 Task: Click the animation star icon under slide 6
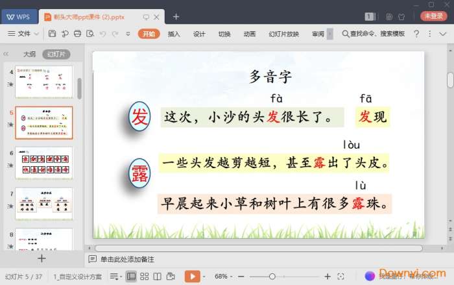pyautogui.click(x=10, y=166)
